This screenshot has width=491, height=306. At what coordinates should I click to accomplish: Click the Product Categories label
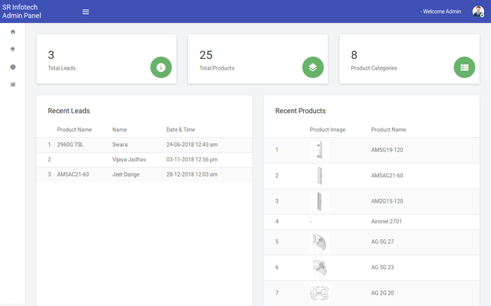(x=374, y=68)
